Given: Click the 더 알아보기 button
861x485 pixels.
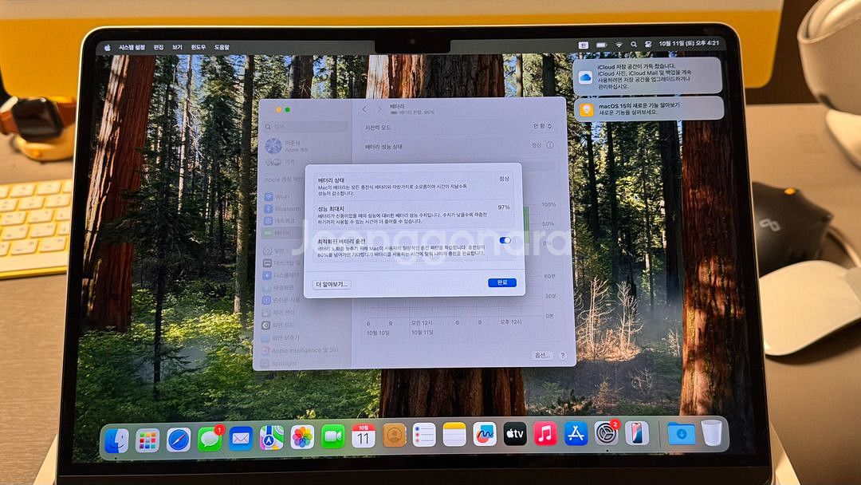Looking at the screenshot, I should (332, 284).
